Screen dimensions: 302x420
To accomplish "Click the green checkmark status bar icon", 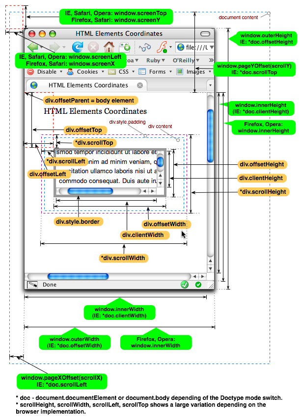I will pos(185,285).
